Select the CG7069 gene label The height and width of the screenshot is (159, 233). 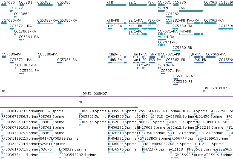point(211,2)
